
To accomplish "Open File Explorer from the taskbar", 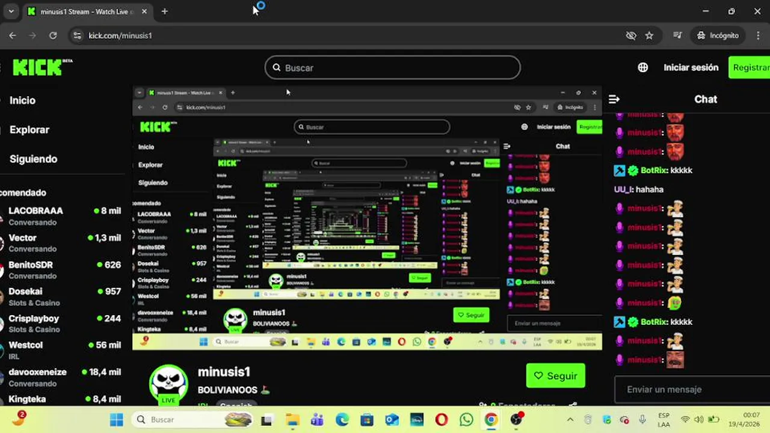I will click(x=292, y=420).
